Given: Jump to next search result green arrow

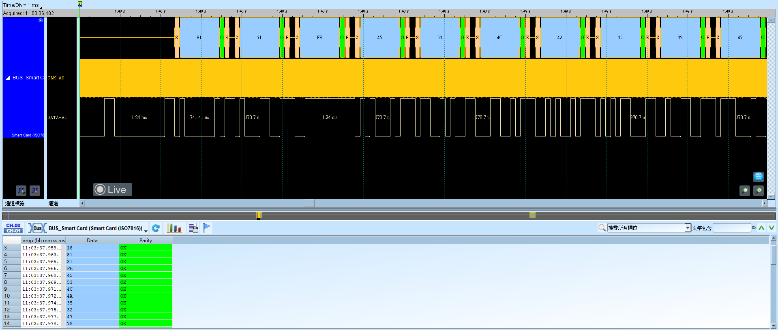Looking at the screenshot, I should [771, 228].
